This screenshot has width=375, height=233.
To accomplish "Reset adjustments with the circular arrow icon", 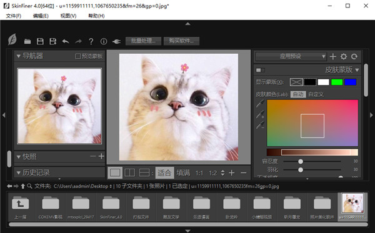I will click(354, 56).
